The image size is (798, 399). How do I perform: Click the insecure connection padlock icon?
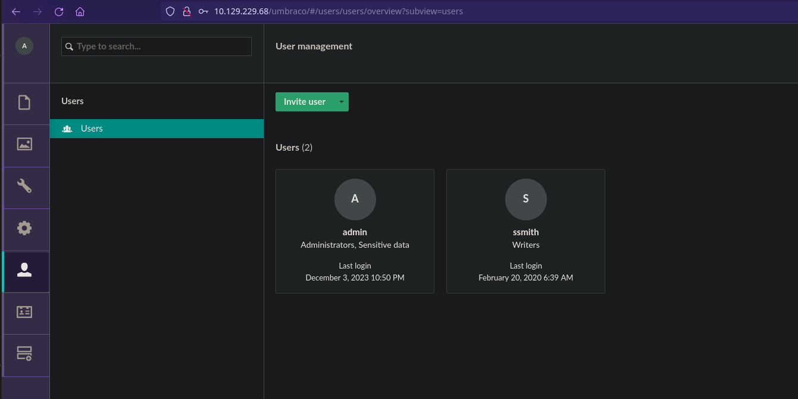click(x=186, y=11)
